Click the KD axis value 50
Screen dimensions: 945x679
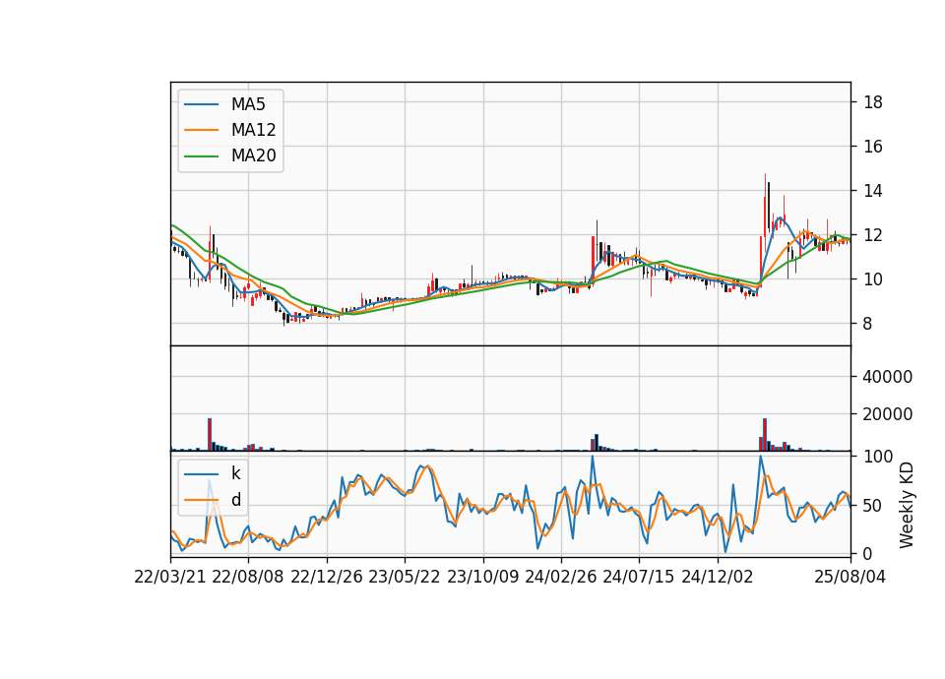873,506
